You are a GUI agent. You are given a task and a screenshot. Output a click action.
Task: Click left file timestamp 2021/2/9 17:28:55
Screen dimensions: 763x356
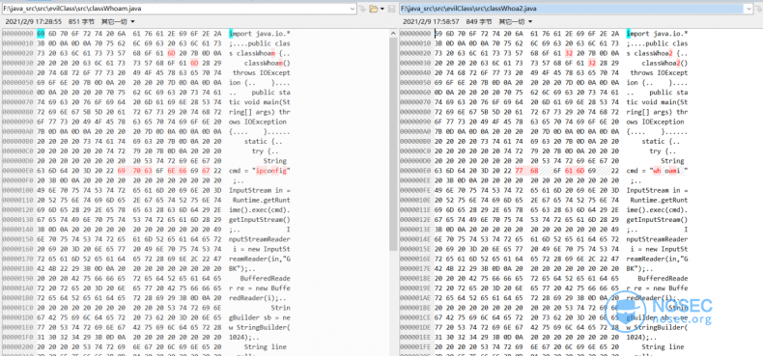34,22
